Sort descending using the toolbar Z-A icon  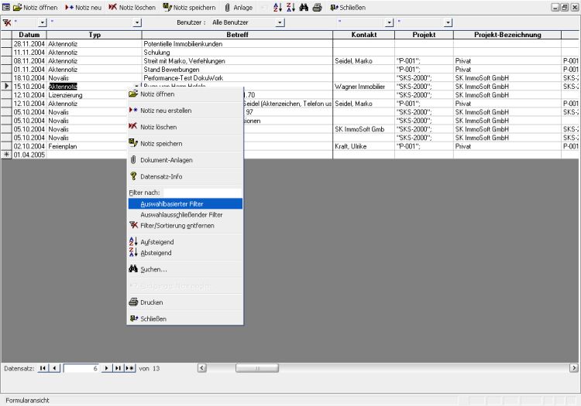[290, 7]
